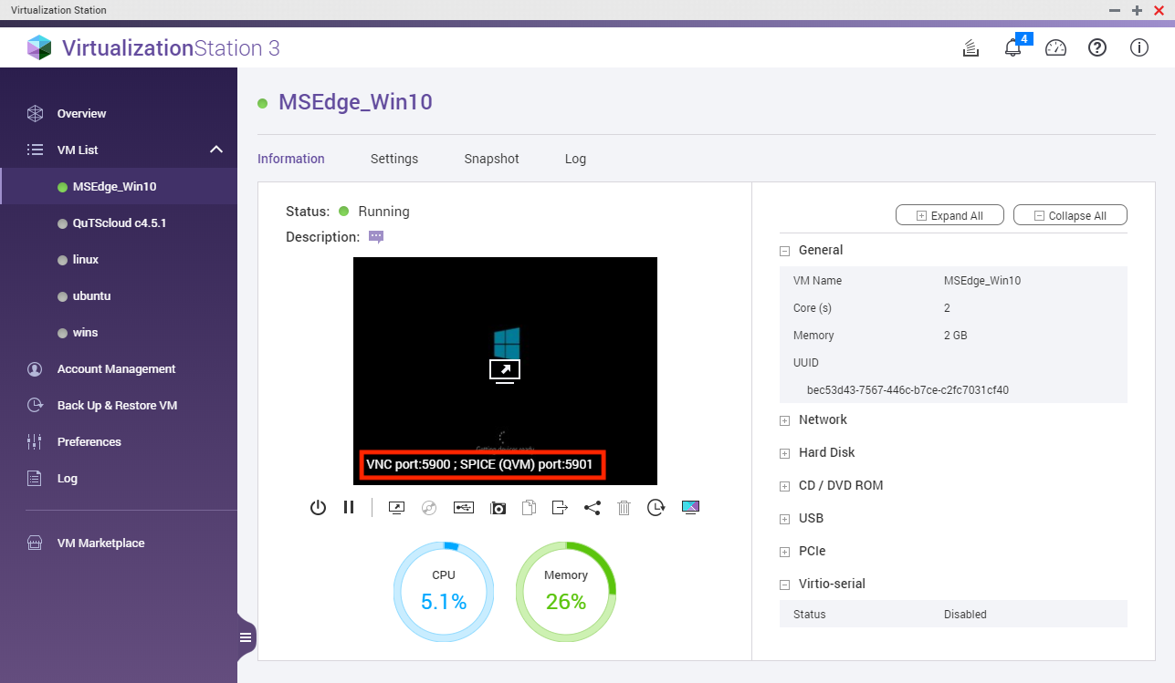
Task: Open the notifications bell icon
Action: (x=1012, y=47)
